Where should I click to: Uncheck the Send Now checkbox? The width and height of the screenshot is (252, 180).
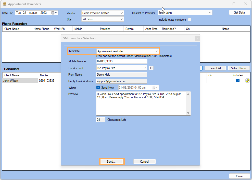click(98, 88)
